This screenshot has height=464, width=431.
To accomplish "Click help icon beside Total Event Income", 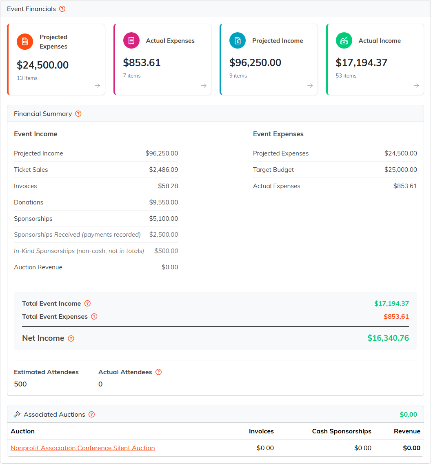I will [87, 304].
